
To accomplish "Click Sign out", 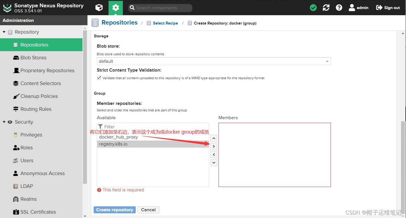I will [x=388, y=8].
